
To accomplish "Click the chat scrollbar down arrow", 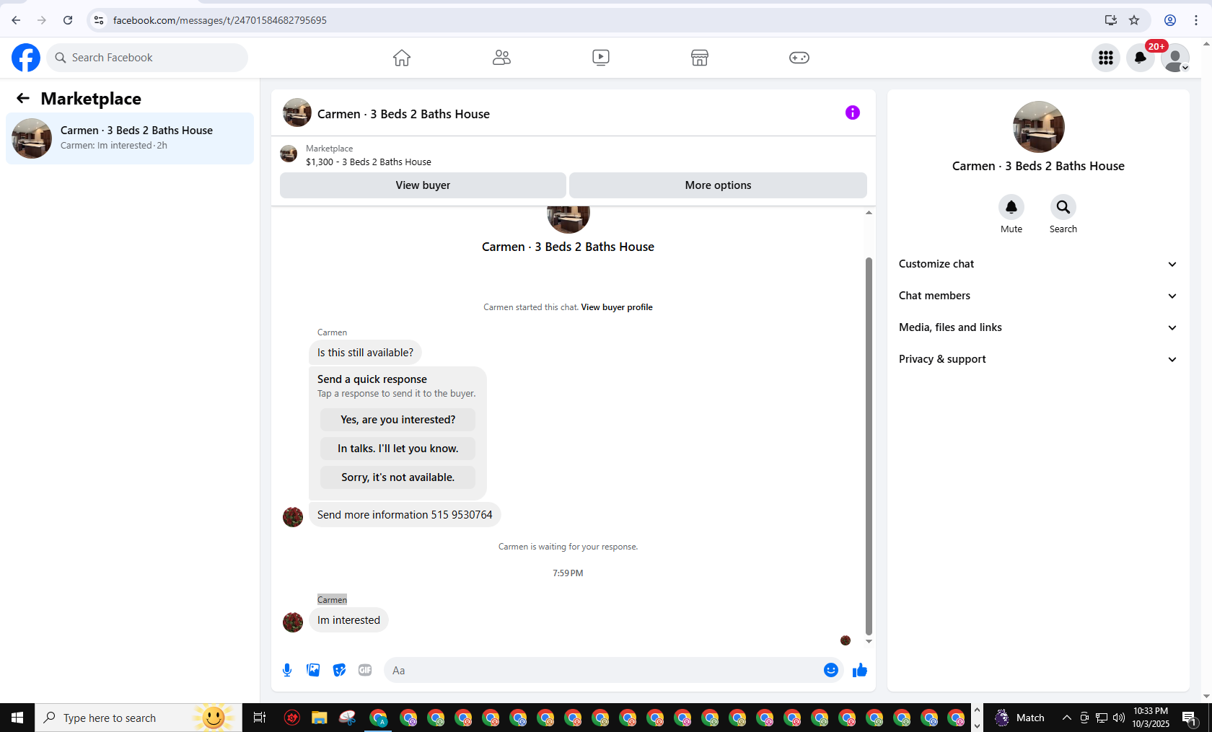I will (x=869, y=641).
